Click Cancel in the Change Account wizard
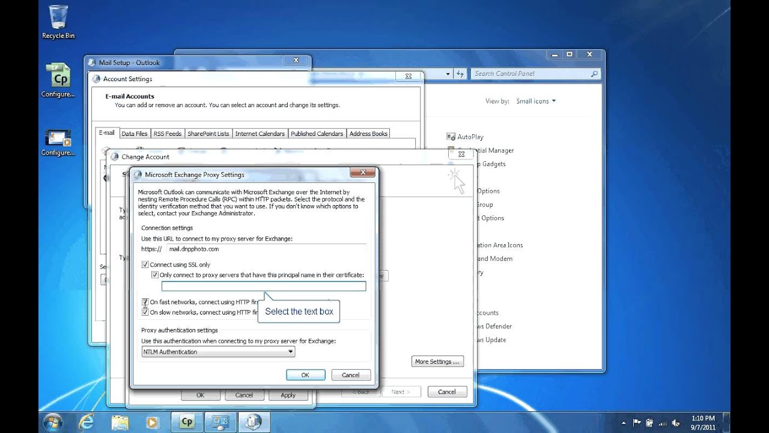 (x=447, y=392)
